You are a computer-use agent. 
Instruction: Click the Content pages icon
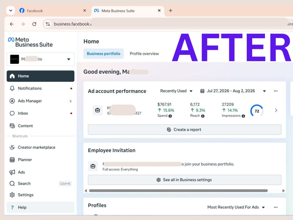click(x=12, y=126)
